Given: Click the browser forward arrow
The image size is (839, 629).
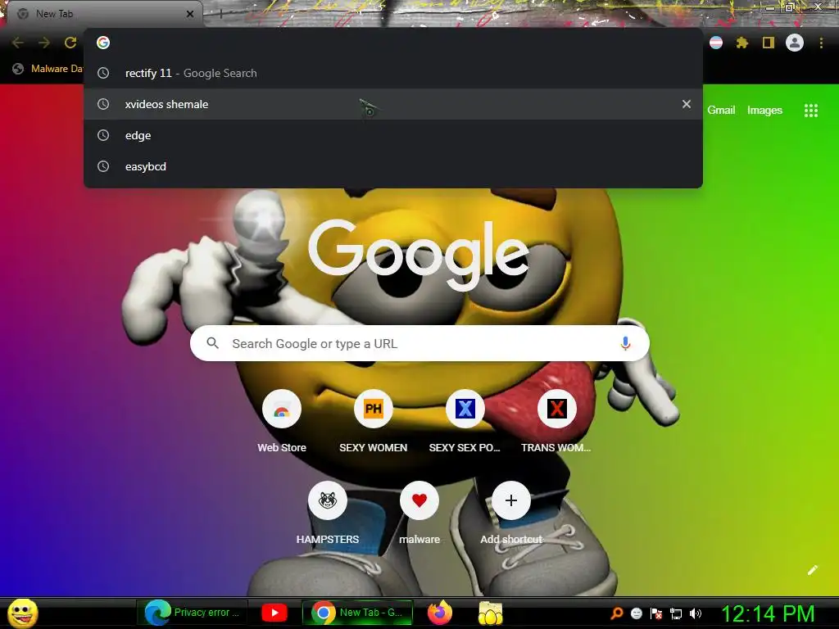Looking at the screenshot, I should 44,43.
